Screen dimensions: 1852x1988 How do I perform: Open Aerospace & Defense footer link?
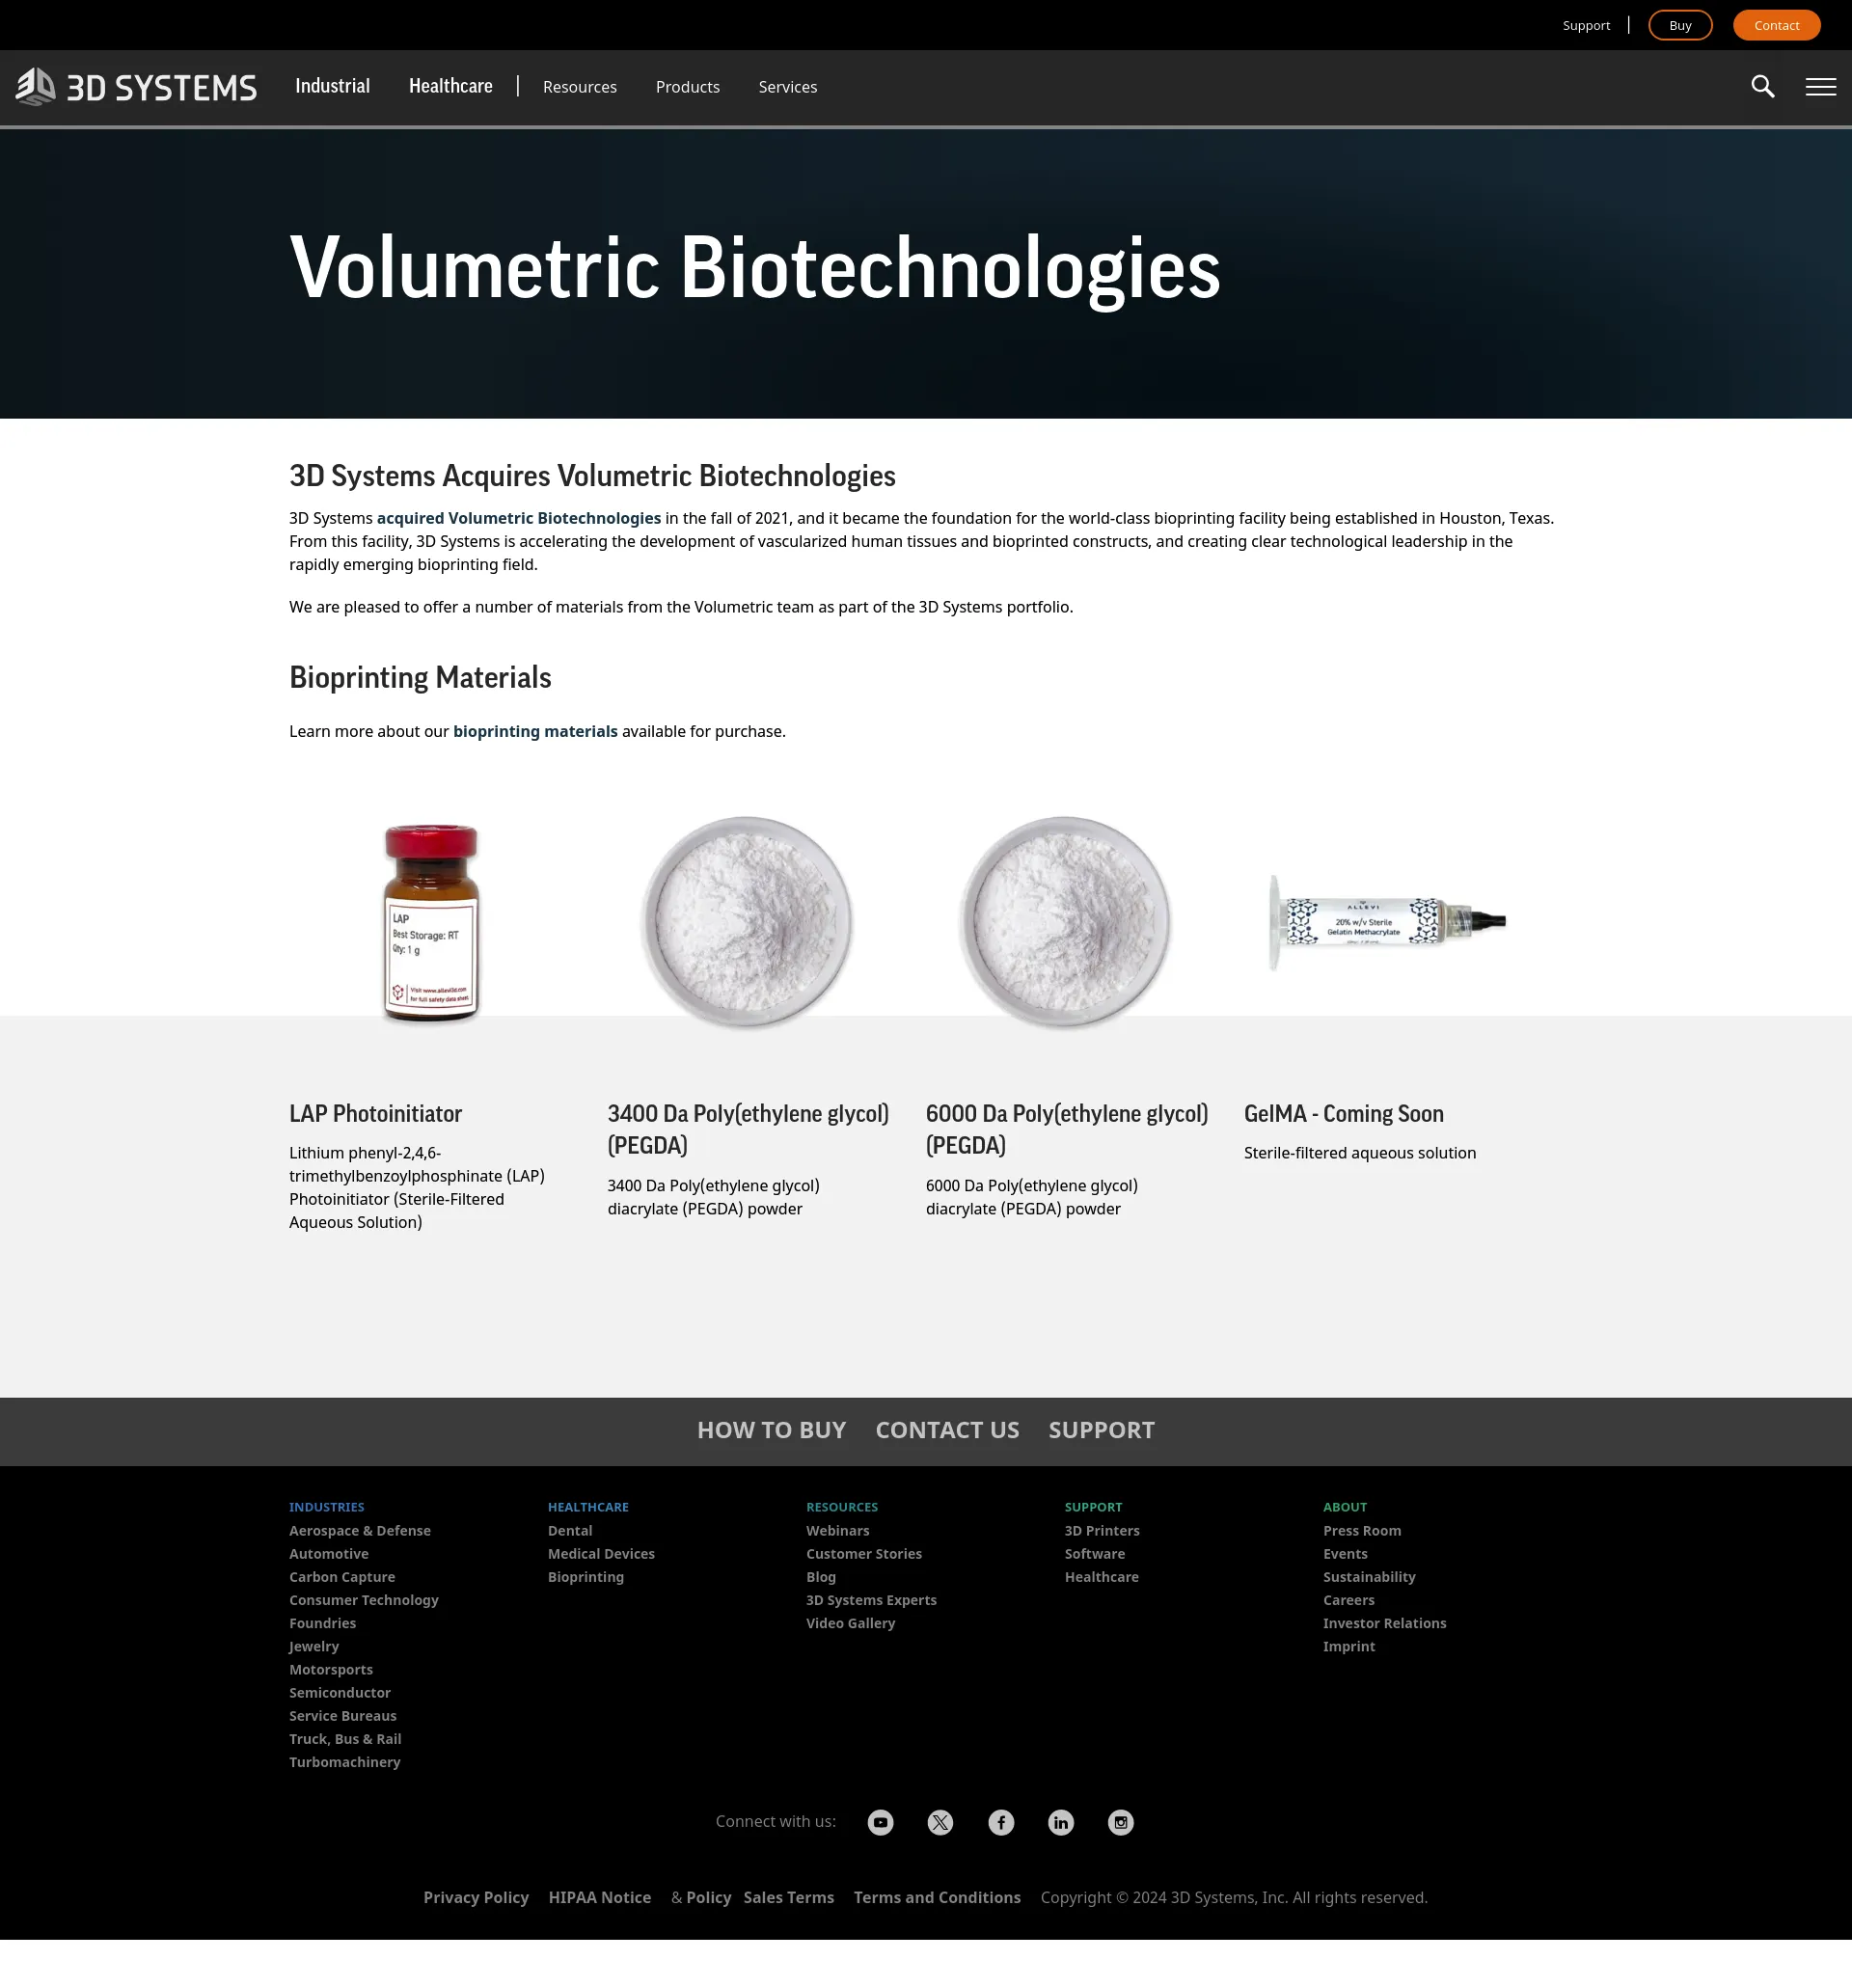pyautogui.click(x=360, y=1531)
